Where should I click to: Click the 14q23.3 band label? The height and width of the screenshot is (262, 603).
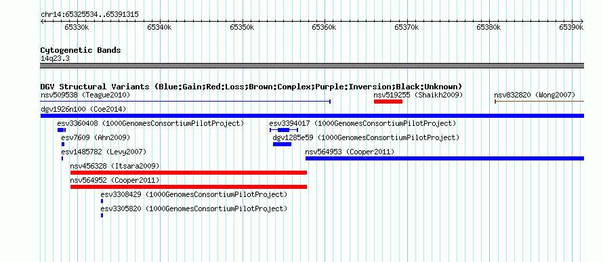pos(55,58)
